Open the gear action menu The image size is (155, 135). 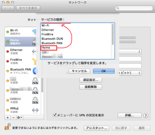[20, 117]
